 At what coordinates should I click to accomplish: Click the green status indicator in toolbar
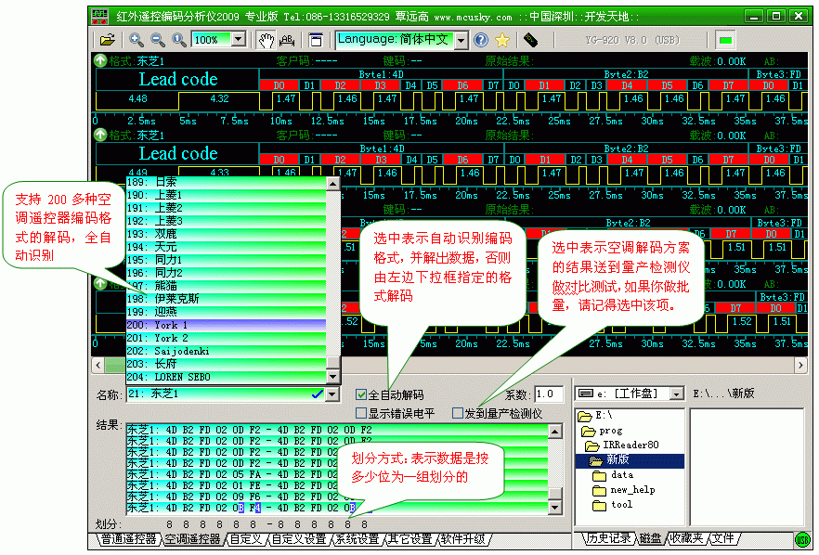point(725,40)
